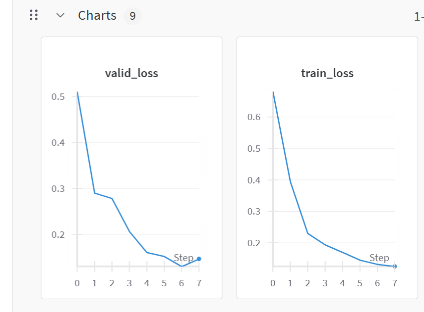Collapse the Charts section with the chevron
Screen dimensions: 424x312
tap(61, 15)
